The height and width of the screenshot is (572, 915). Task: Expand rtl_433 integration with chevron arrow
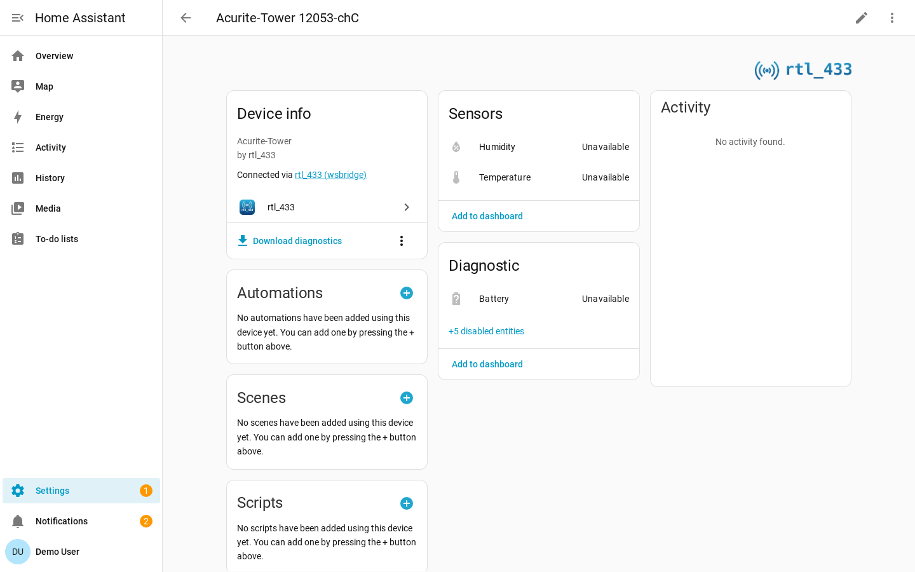coord(407,207)
